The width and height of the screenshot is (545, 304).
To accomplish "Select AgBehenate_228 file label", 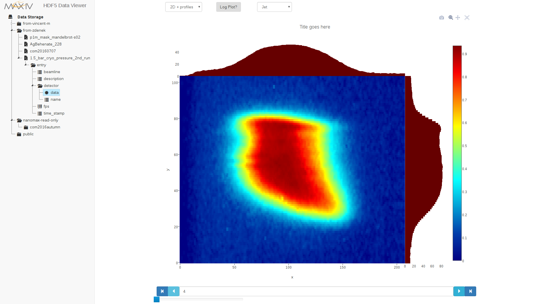I will pyautogui.click(x=46, y=44).
